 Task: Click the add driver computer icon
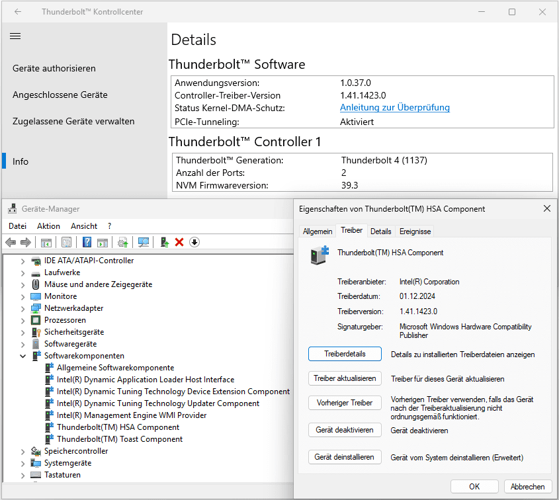(164, 242)
